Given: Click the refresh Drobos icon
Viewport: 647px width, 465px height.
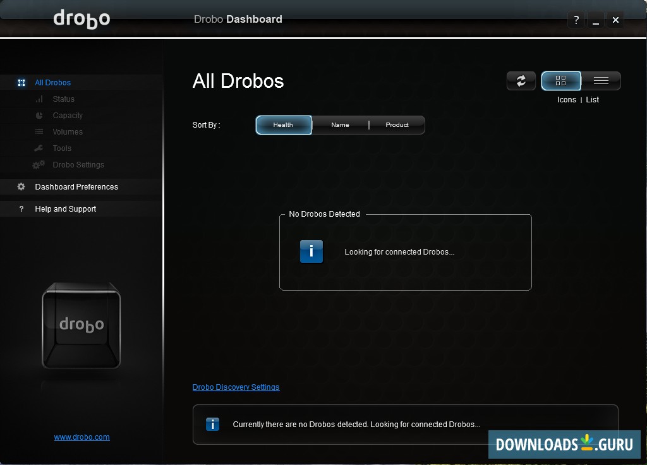Looking at the screenshot, I should click(521, 81).
